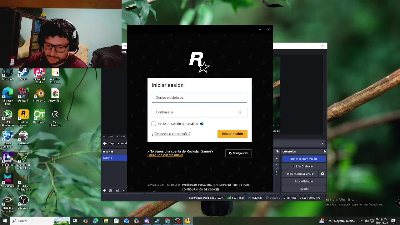Click Detener Transmisión in OBS

point(304,159)
